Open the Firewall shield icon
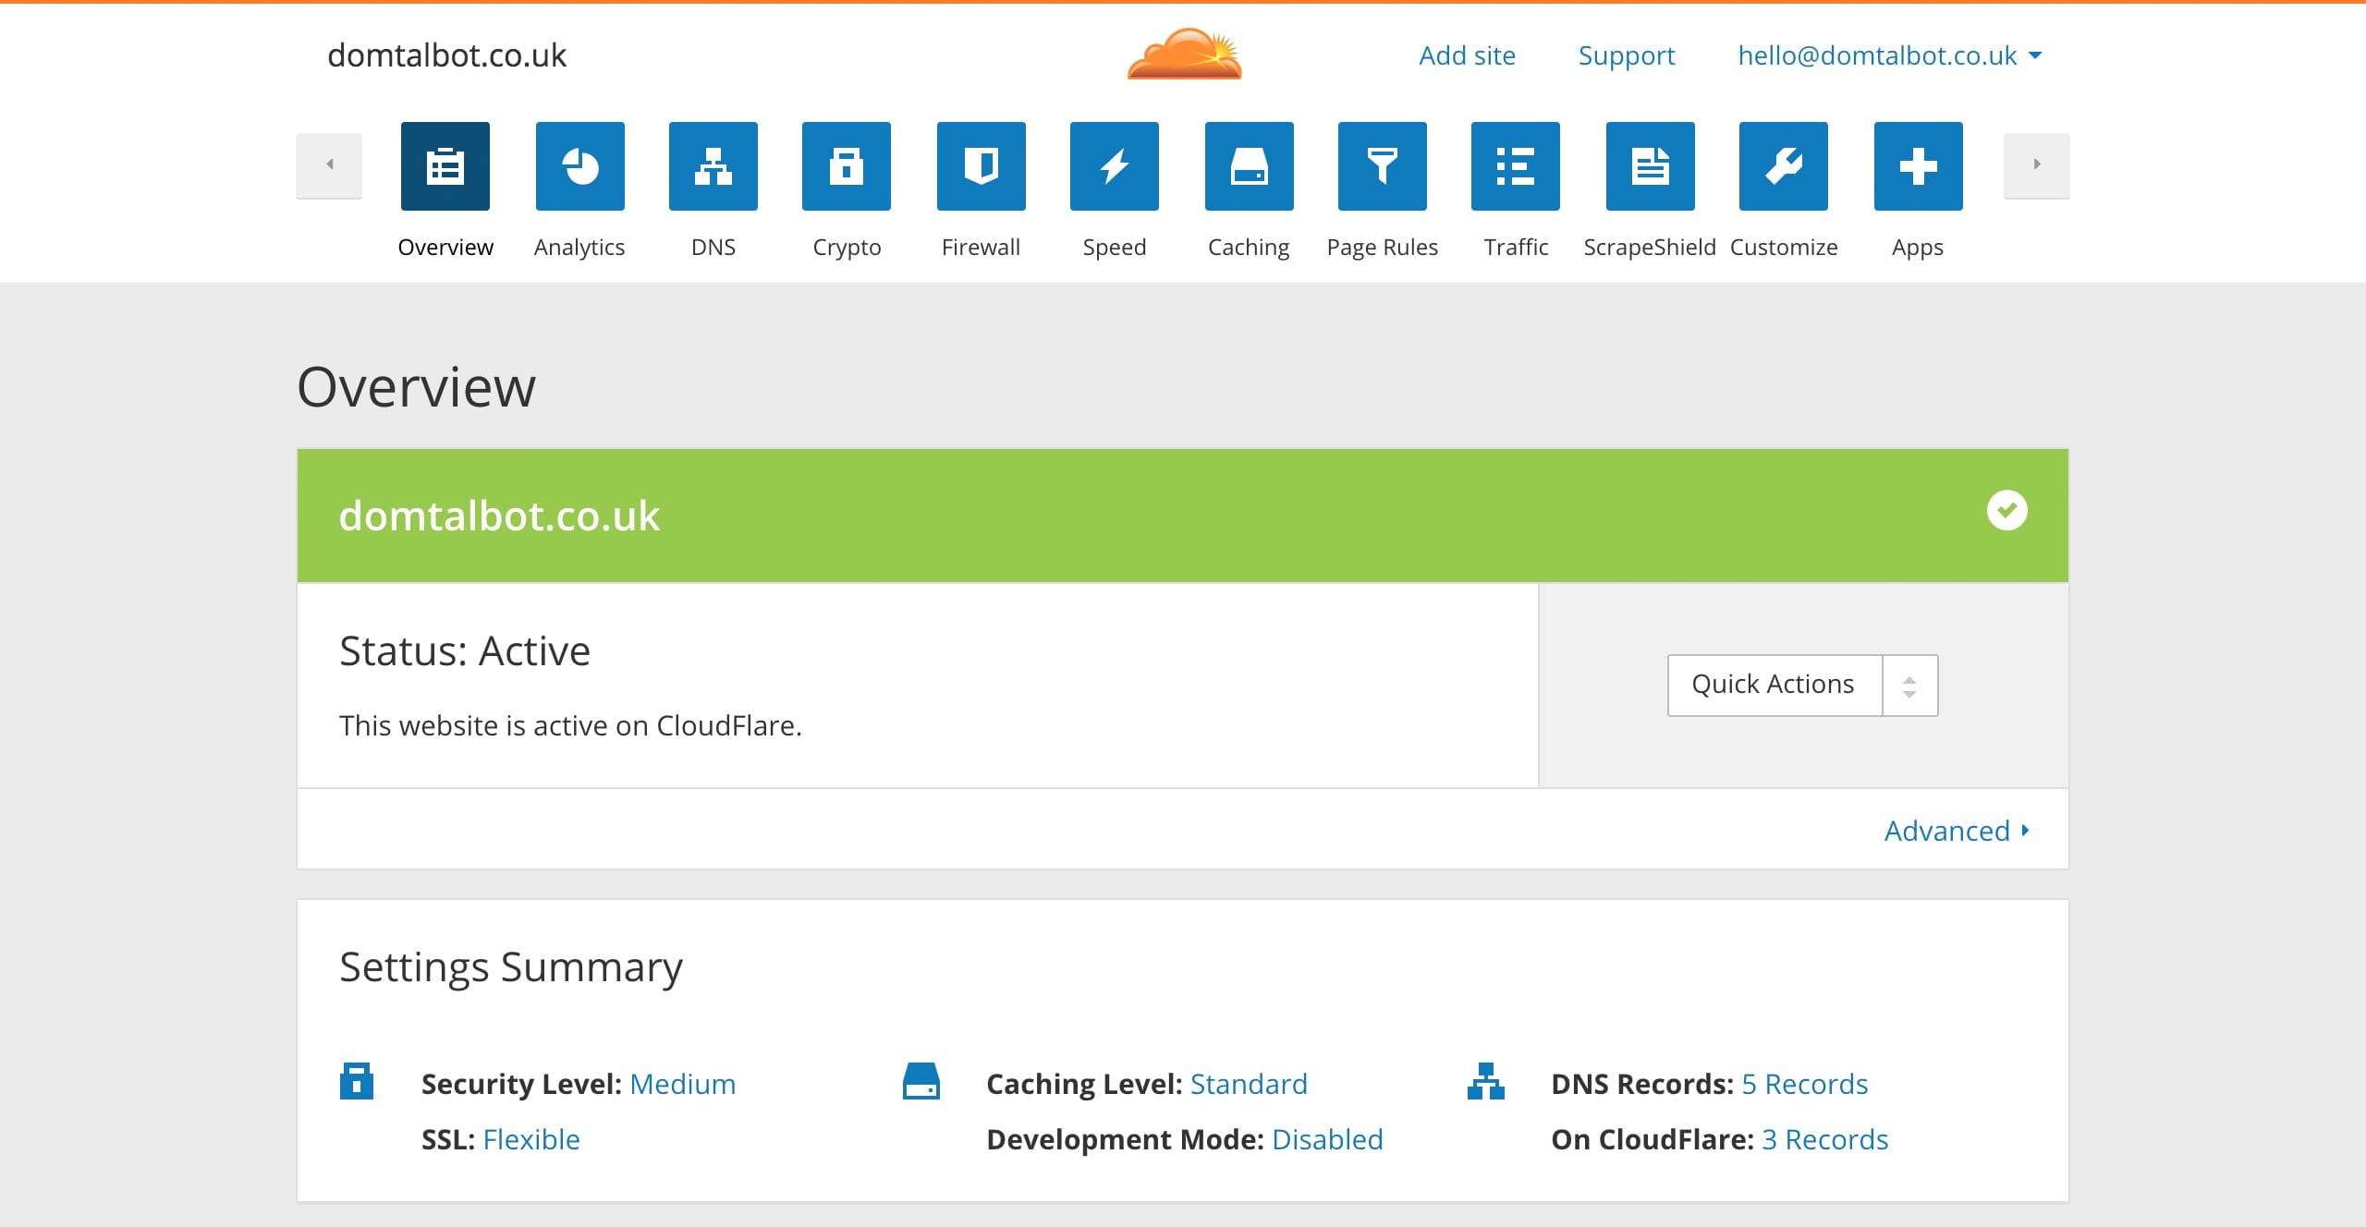This screenshot has width=2366, height=1227. tap(981, 166)
